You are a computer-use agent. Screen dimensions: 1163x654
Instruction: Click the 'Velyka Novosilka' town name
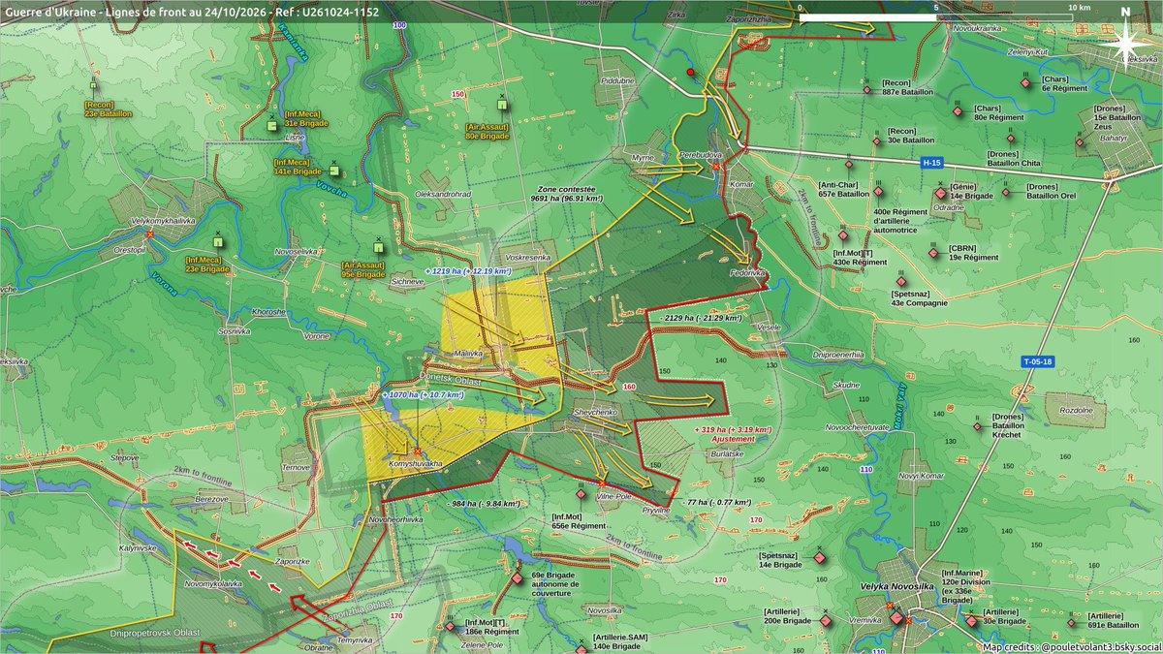(x=898, y=588)
